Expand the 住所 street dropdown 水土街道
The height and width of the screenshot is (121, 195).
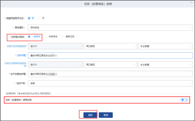165,46
